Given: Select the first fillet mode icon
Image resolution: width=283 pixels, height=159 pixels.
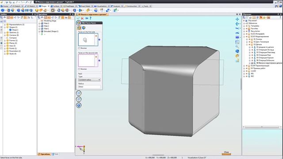Looking at the screenshot, I should click(79, 28).
